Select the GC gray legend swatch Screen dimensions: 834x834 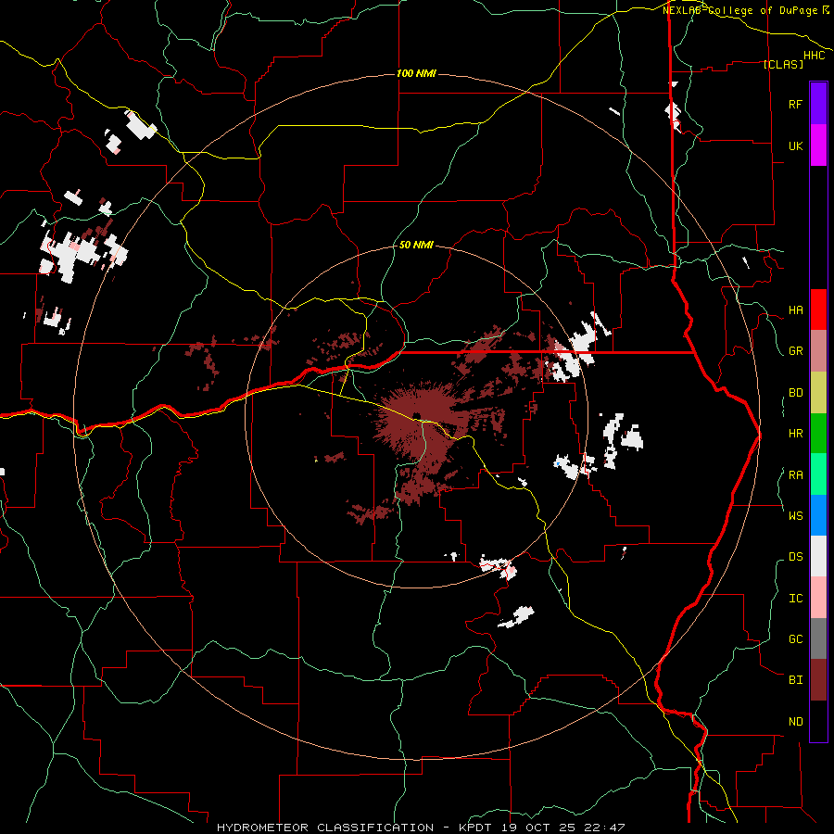coord(818,638)
